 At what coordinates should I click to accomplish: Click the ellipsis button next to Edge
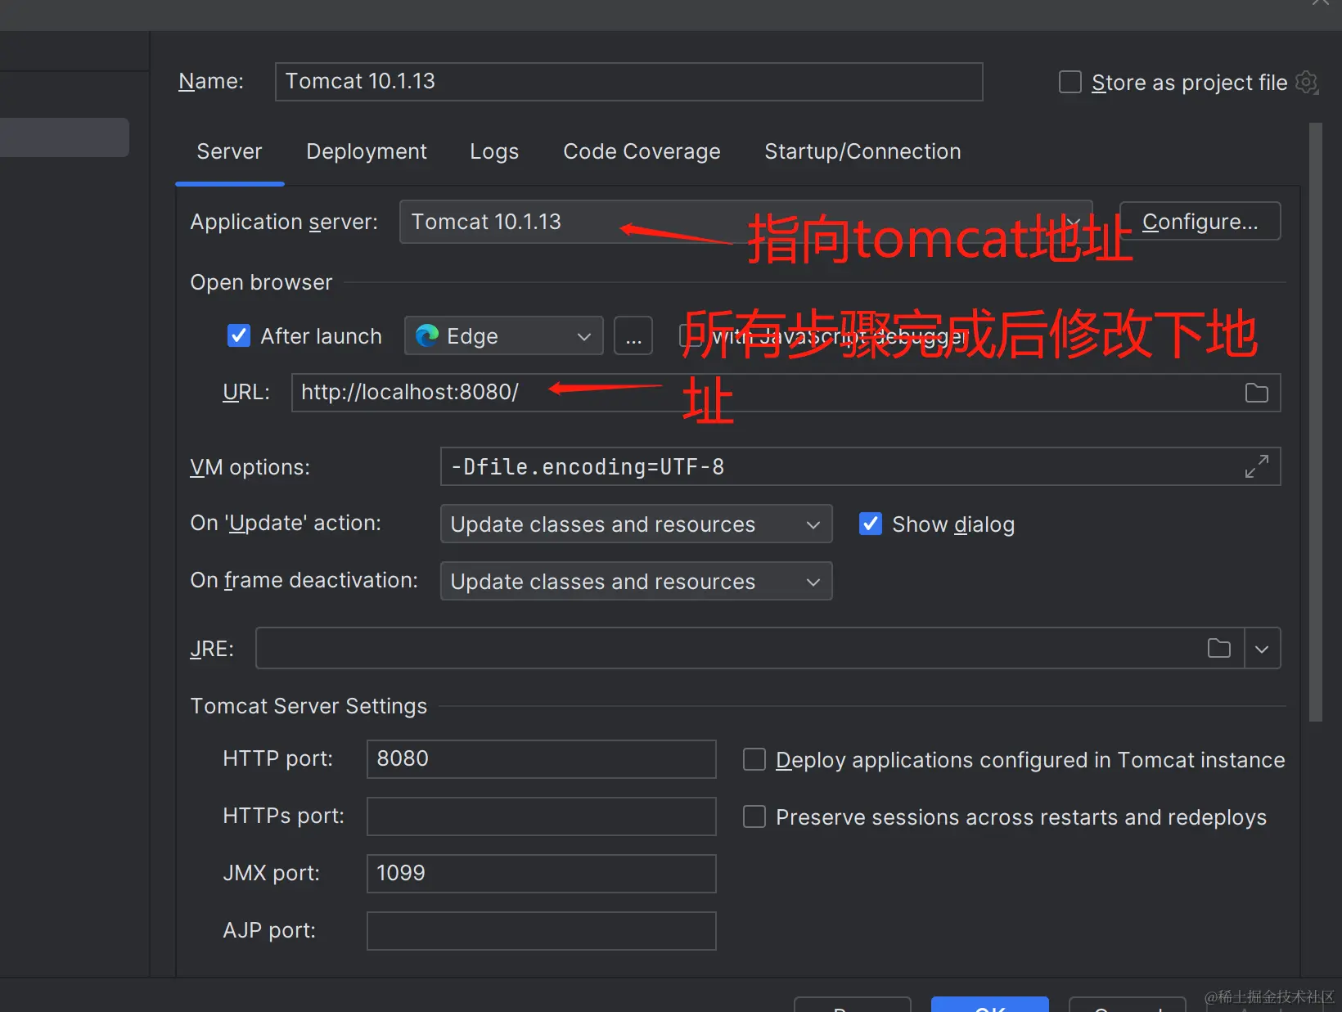click(633, 335)
